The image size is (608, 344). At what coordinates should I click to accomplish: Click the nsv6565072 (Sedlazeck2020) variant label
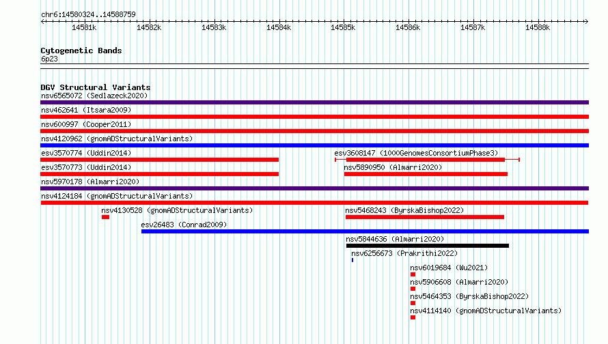pos(94,96)
